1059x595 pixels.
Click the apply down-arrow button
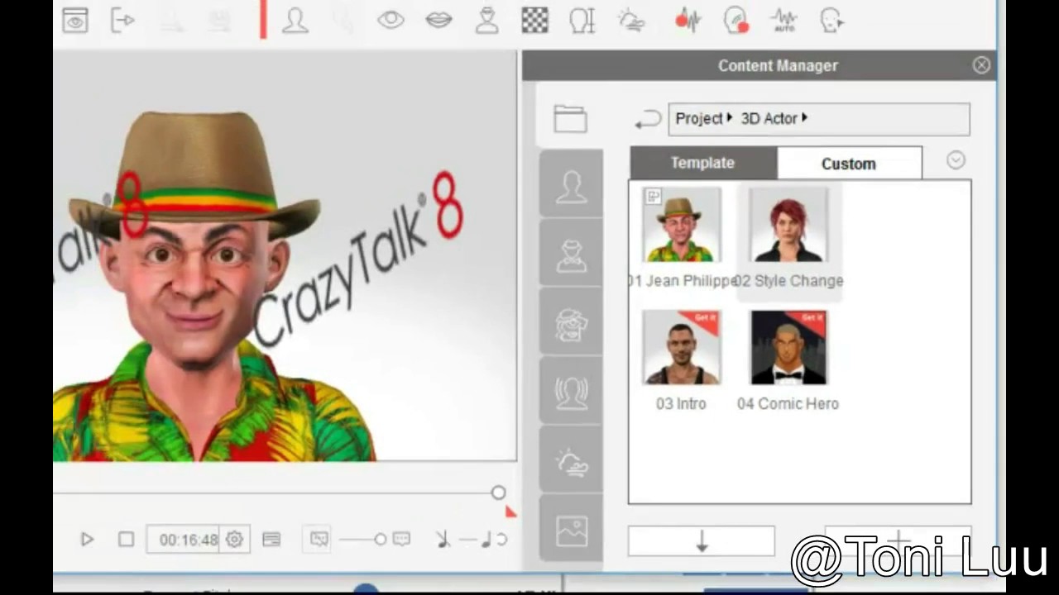coord(702,541)
